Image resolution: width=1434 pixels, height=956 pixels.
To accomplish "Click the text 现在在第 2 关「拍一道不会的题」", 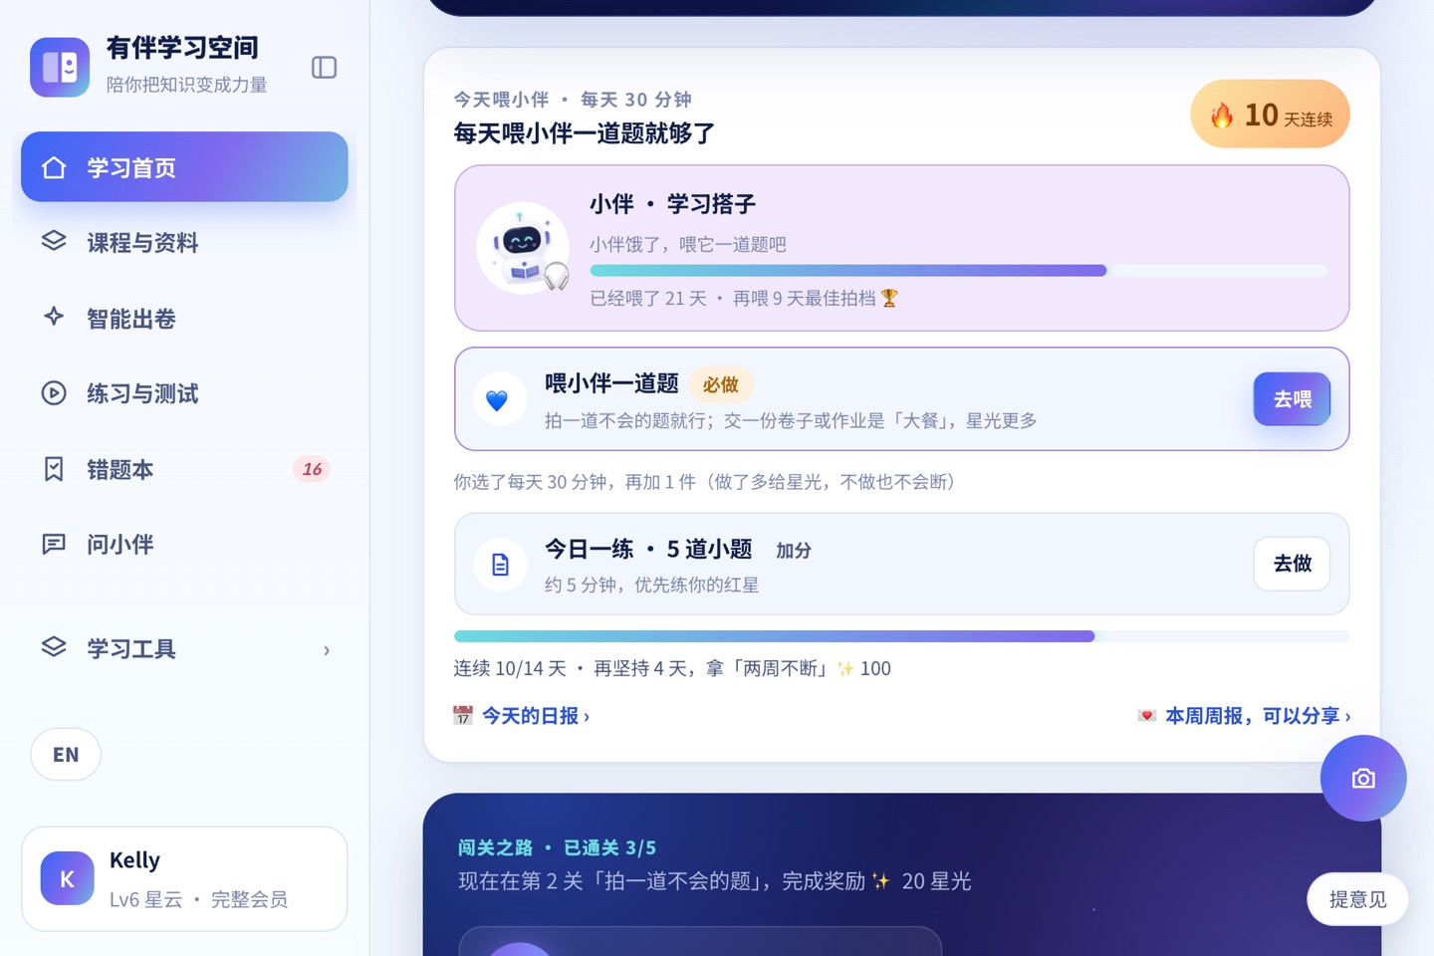I will pyautogui.click(x=612, y=881).
